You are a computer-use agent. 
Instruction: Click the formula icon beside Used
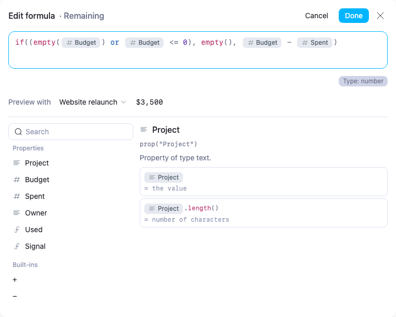coord(17,230)
